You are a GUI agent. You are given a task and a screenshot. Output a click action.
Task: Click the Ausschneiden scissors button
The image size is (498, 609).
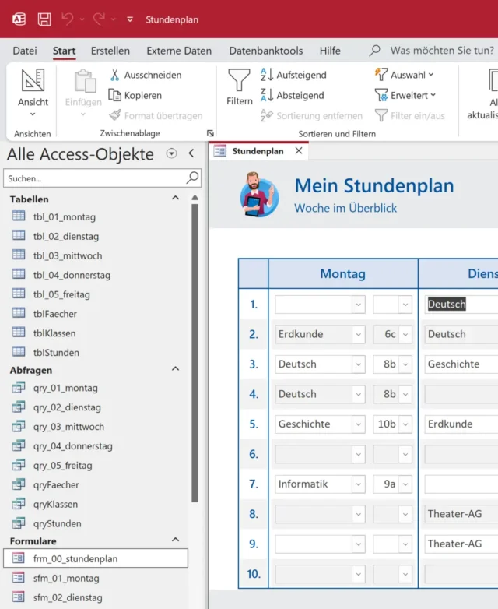pos(146,75)
